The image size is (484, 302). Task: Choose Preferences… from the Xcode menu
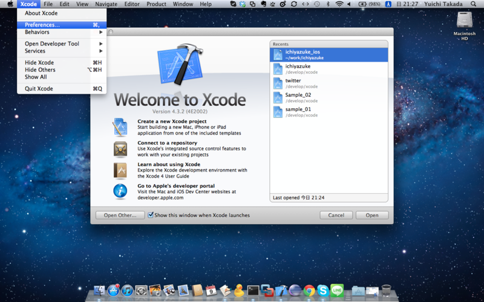(x=62, y=25)
